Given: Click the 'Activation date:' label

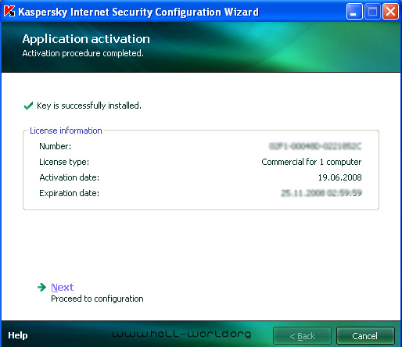Looking at the screenshot, I should pos(70,177).
